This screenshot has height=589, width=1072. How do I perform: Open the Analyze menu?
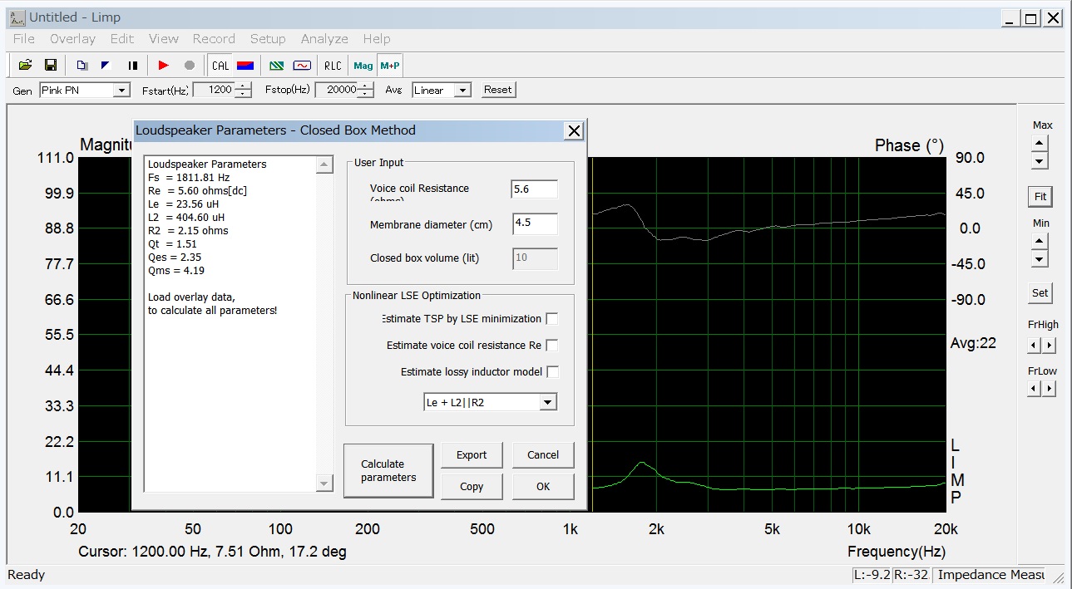pos(324,38)
